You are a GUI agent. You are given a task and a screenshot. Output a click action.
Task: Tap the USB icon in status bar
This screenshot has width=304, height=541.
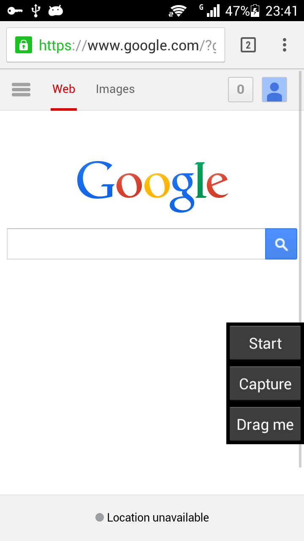tap(36, 11)
